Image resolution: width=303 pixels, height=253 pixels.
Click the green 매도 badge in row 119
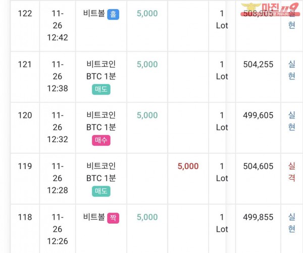tap(101, 191)
